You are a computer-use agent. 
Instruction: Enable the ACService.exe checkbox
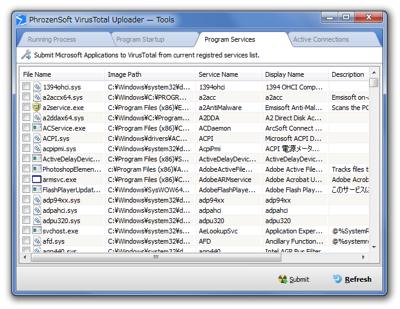pyautogui.click(x=26, y=127)
